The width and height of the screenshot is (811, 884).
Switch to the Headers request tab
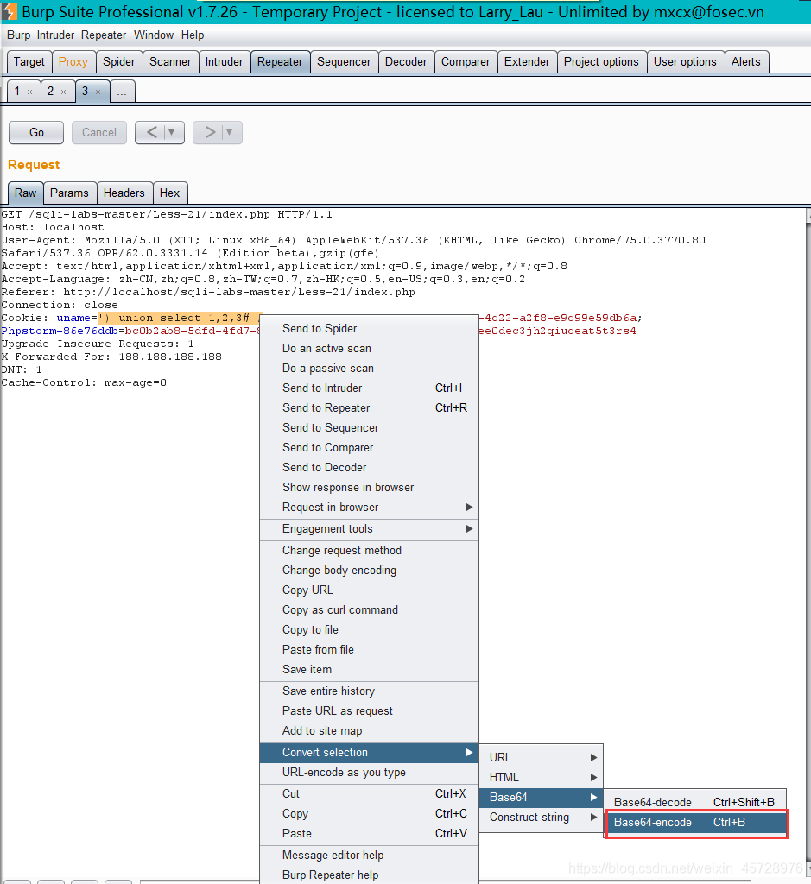pos(124,193)
